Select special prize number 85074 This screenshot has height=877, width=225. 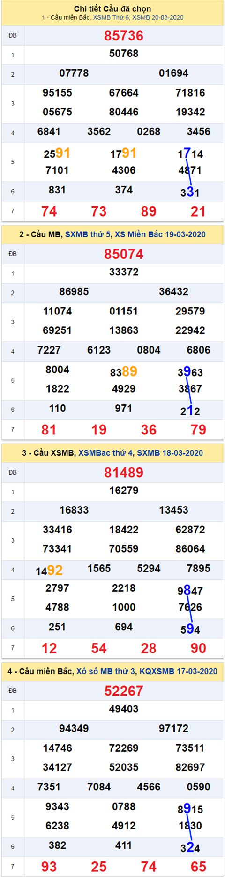(x=124, y=254)
